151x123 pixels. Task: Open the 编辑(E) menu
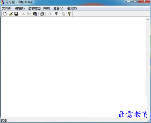click(20, 8)
